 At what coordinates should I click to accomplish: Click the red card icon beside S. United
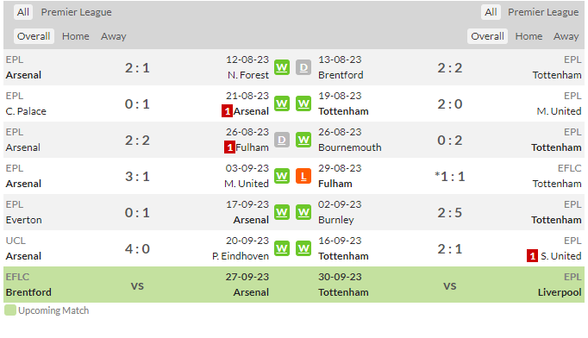pyautogui.click(x=532, y=256)
